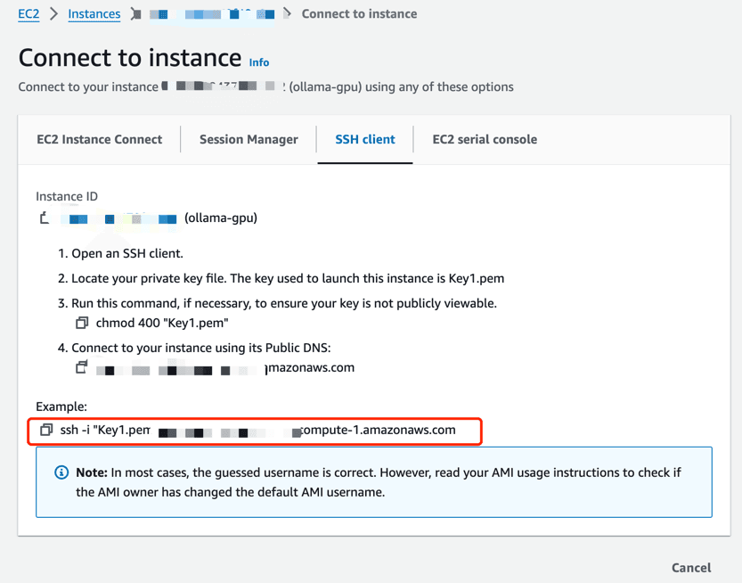Open Instances breadcrumb link
The width and height of the screenshot is (742, 583).
94,14
